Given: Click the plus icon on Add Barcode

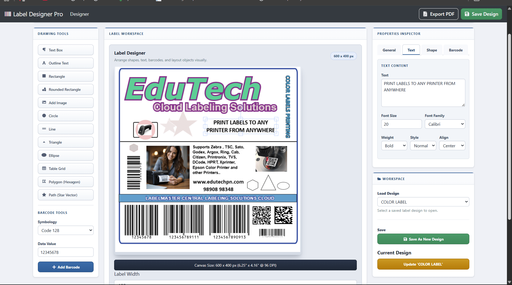Looking at the screenshot, I should pos(54,267).
